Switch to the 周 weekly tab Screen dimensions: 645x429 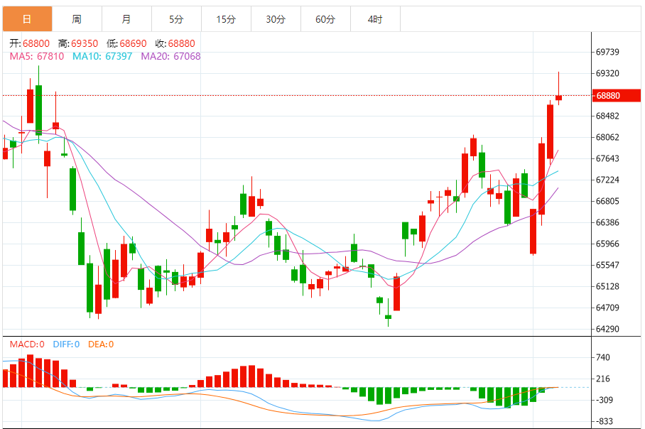(x=77, y=19)
